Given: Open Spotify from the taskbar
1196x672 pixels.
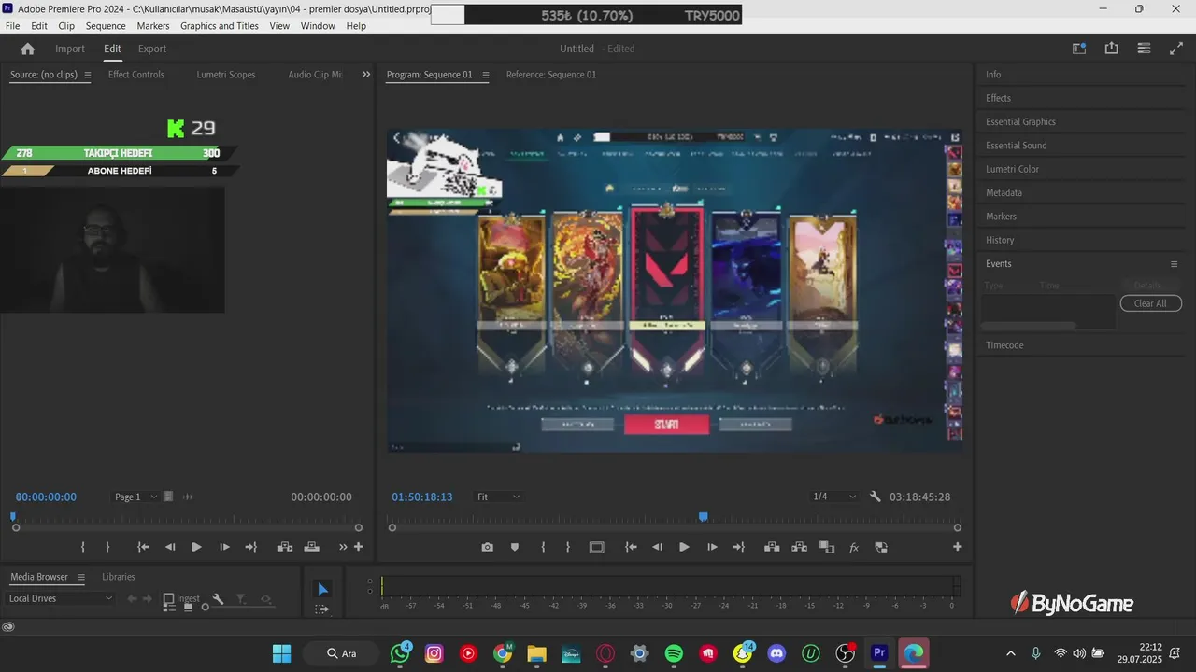Looking at the screenshot, I should click(674, 653).
